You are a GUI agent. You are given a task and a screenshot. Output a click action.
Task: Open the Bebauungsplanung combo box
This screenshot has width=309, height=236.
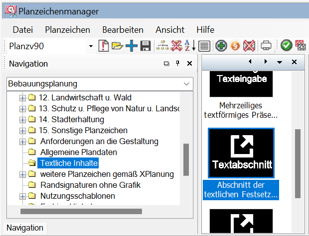pos(186,84)
